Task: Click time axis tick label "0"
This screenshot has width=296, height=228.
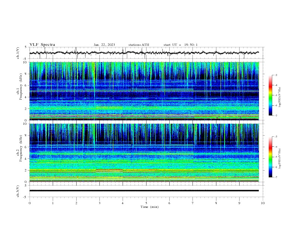Action: (30, 203)
